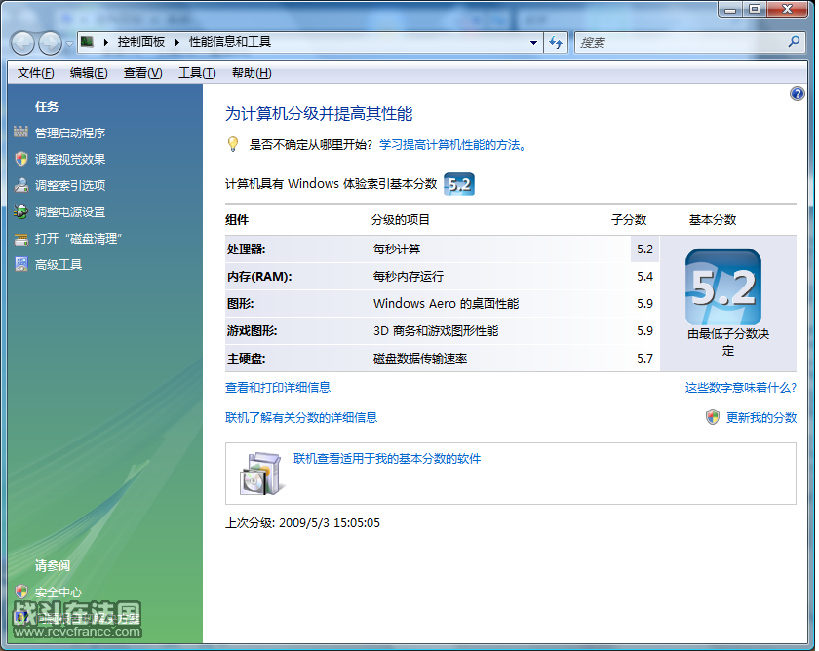The width and height of the screenshot is (819, 651).
Task: Click the power icon beside 调整电源设置
Action: tap(20, 211)
